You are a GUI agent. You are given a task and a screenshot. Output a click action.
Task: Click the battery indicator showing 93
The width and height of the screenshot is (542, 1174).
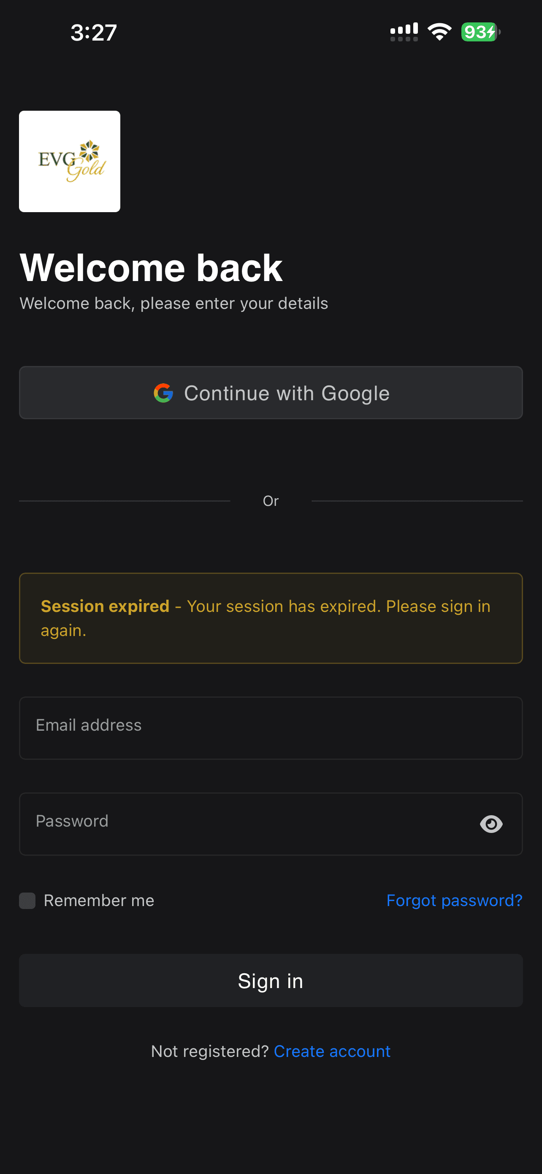coord(479,30)
